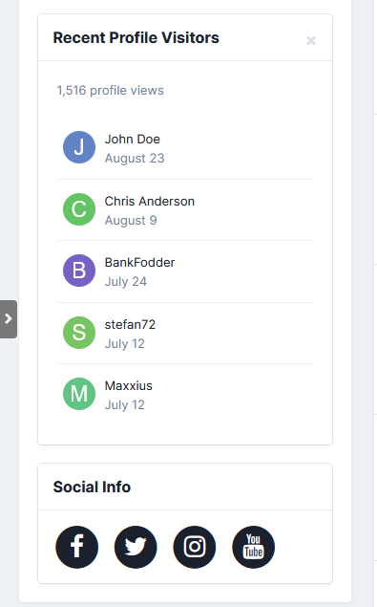This screenshot has height=607, width=377.
Task: Click Chris Anderson's green C avatar
Action: coord(79,209)
